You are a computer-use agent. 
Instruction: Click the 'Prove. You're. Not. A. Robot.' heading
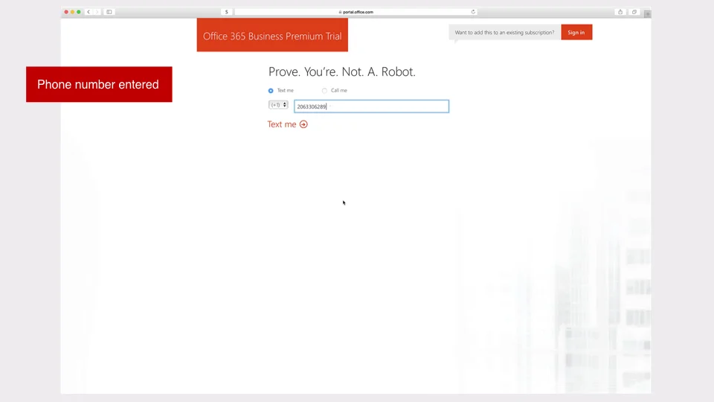(x=342, y=71)
